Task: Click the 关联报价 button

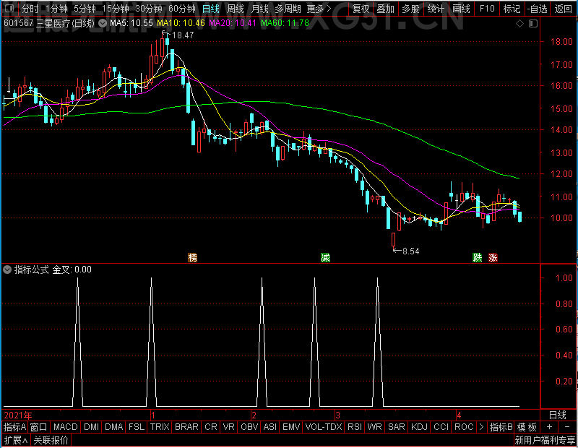Action: [x=51, y=440]
